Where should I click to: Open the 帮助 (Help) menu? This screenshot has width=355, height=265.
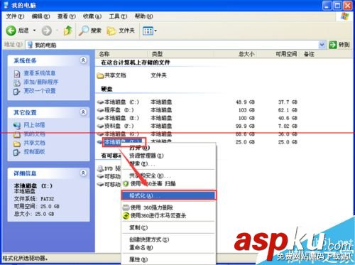coord(143,16)
